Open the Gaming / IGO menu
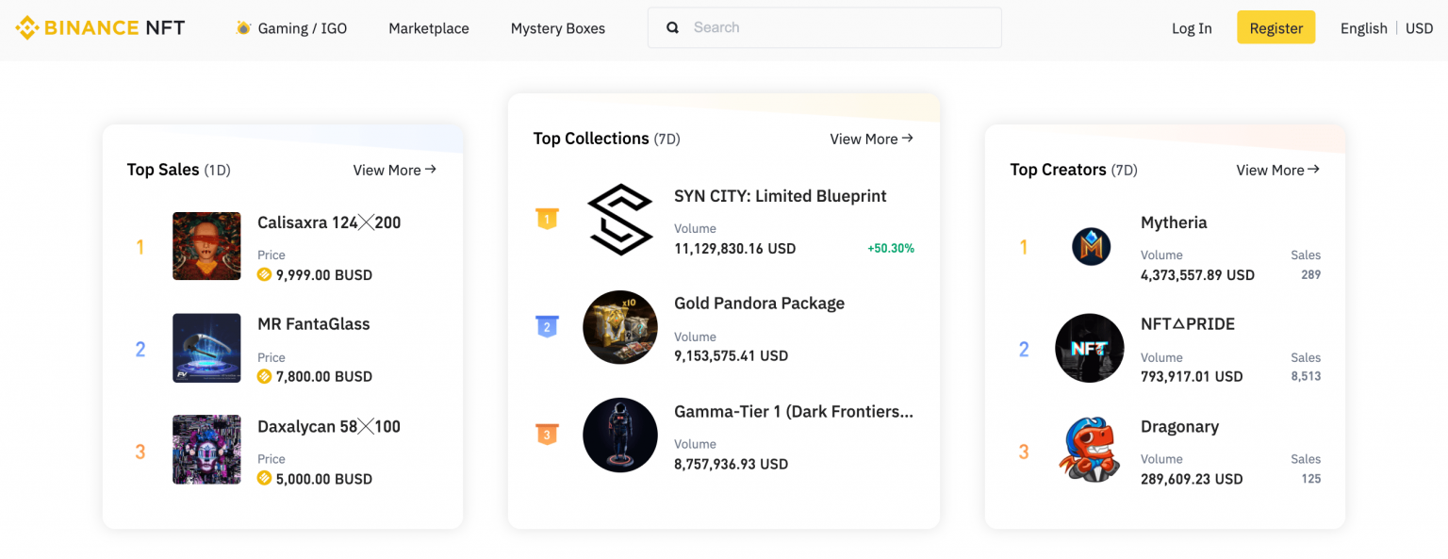This screenshot has width=1448, height=559. (291, 28)
